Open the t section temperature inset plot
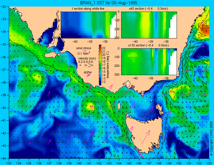The image size is (214, 165). click(x=88, y=25)
